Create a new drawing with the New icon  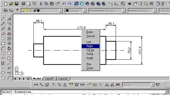tap(6, 4)
